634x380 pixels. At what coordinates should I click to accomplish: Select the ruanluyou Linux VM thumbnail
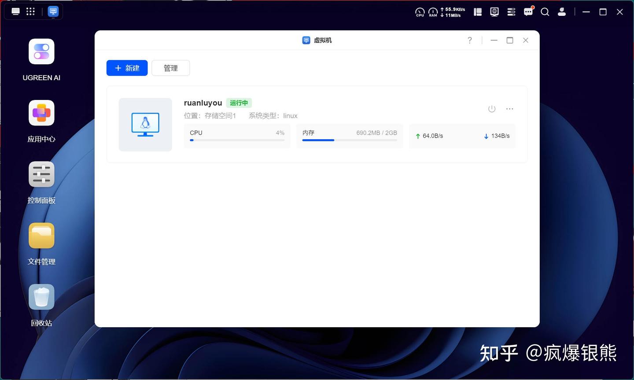click(145, 125)
